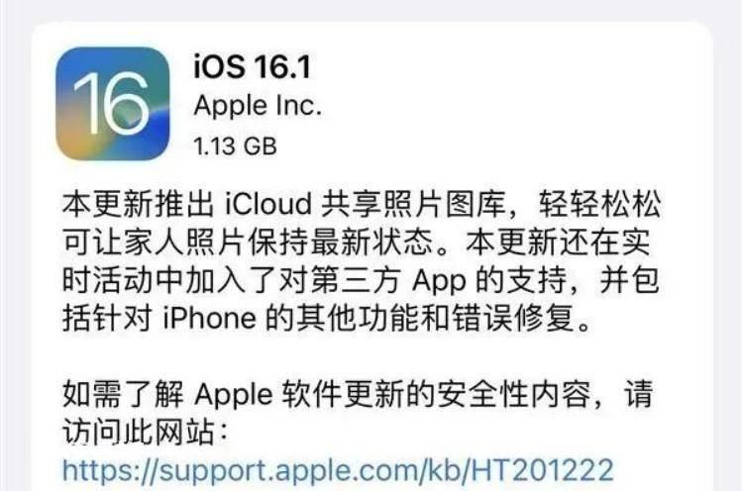Select the word "iPhone" in the description

(209, 317)
